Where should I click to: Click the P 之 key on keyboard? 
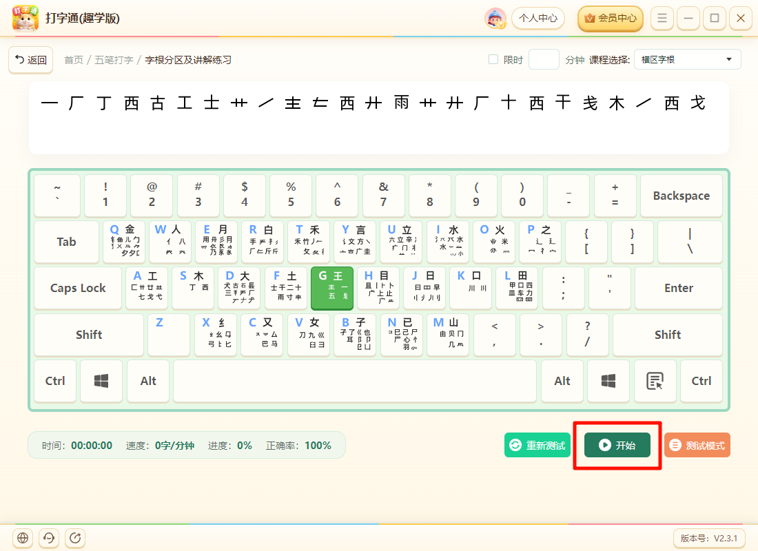tap(541, 242)
